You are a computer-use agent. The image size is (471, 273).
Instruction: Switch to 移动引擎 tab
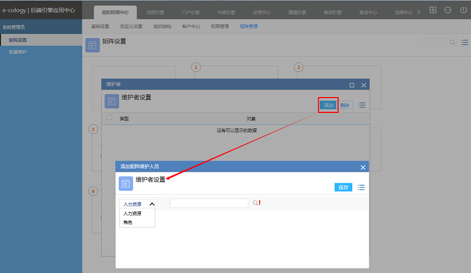(332, 12)
